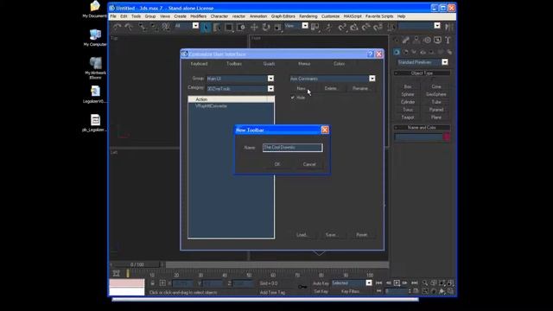Screen dimensions: 553x311
Task: Select the Shapes category icon
Action: (405, 52)
